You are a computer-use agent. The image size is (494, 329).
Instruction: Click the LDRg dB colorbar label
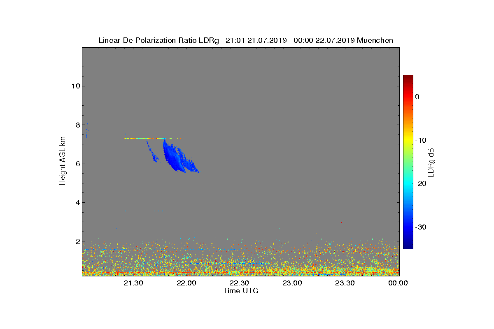431,162
